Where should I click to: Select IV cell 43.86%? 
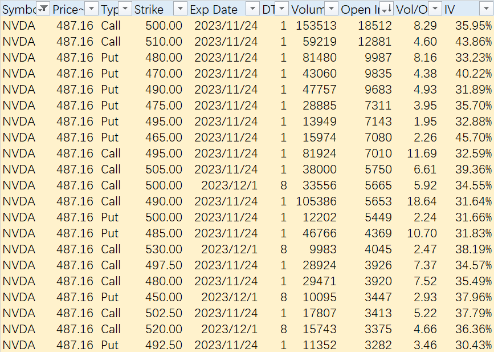[473, 42]
